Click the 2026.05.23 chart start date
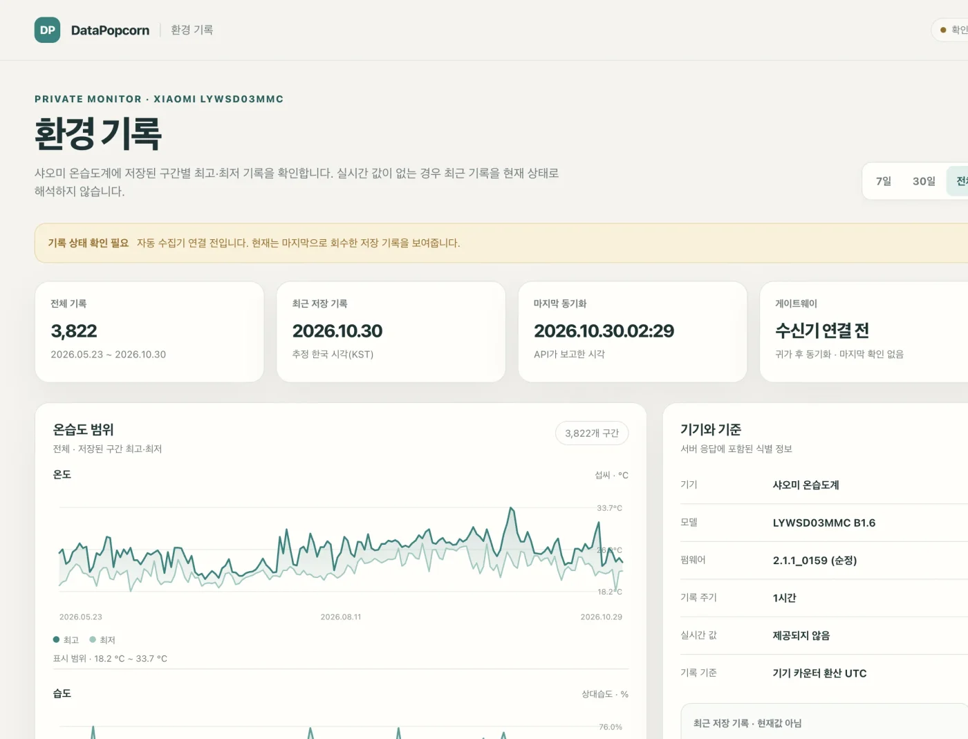This screenshot has height=739, width=968. (x=81, y=617)
